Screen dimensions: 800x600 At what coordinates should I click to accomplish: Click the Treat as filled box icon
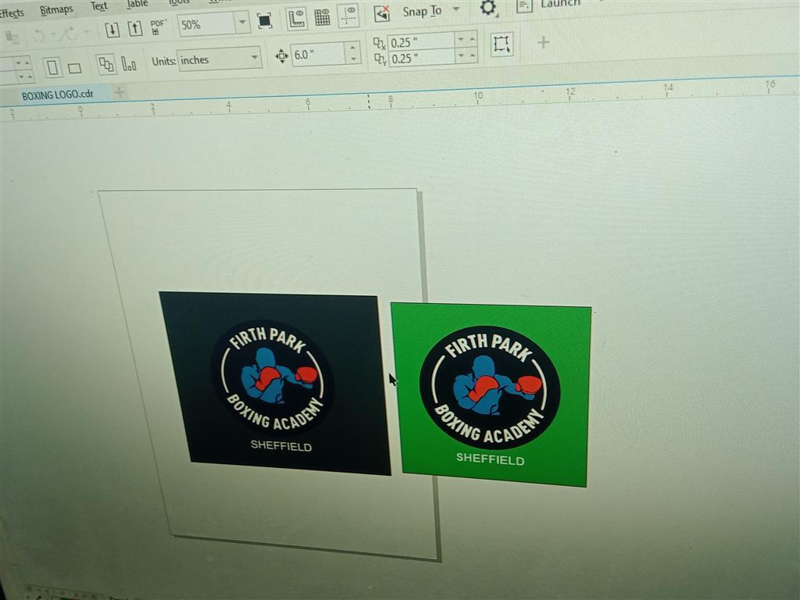pyautogui.click(x=501, y=45)
